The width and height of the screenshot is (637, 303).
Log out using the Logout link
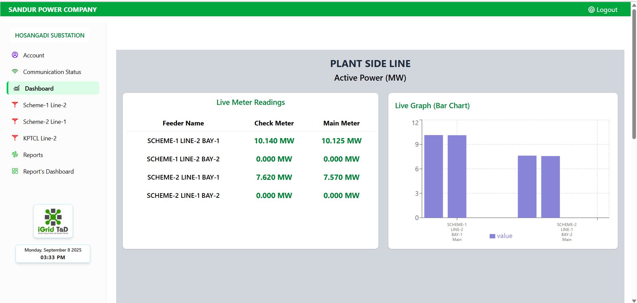click(x=603, y=10)
